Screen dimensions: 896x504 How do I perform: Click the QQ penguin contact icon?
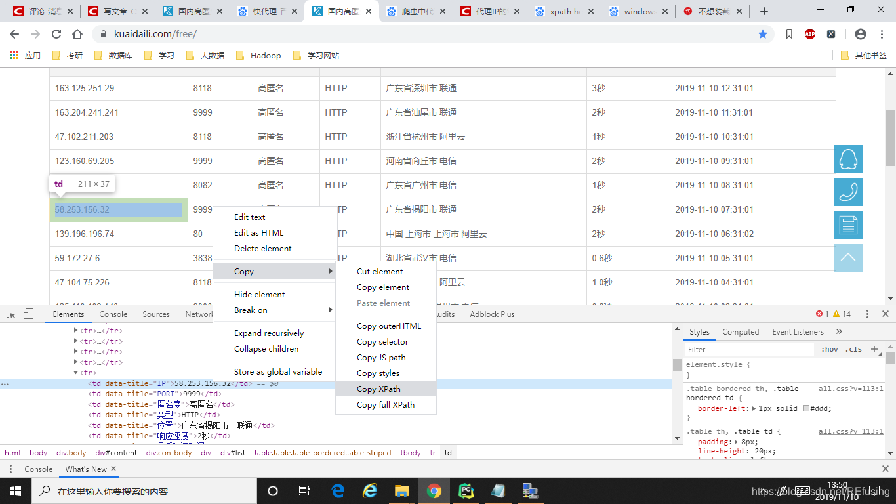click(x=848, y=159)
